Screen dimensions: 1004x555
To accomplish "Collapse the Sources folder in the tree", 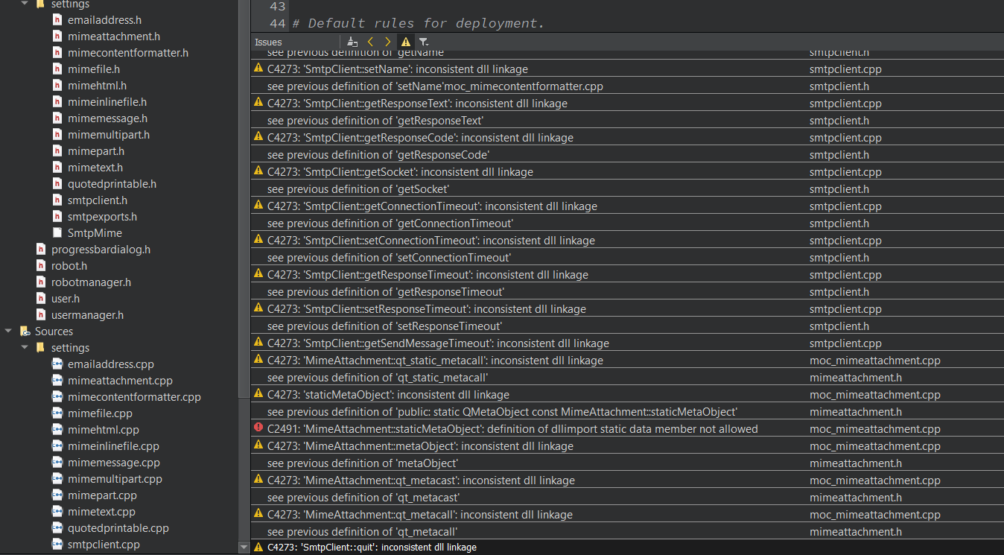I will pyautogui.click(x=8, y=332).
